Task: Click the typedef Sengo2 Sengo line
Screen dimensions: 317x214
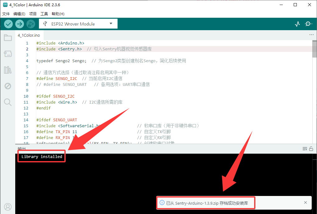Action: 111,61
